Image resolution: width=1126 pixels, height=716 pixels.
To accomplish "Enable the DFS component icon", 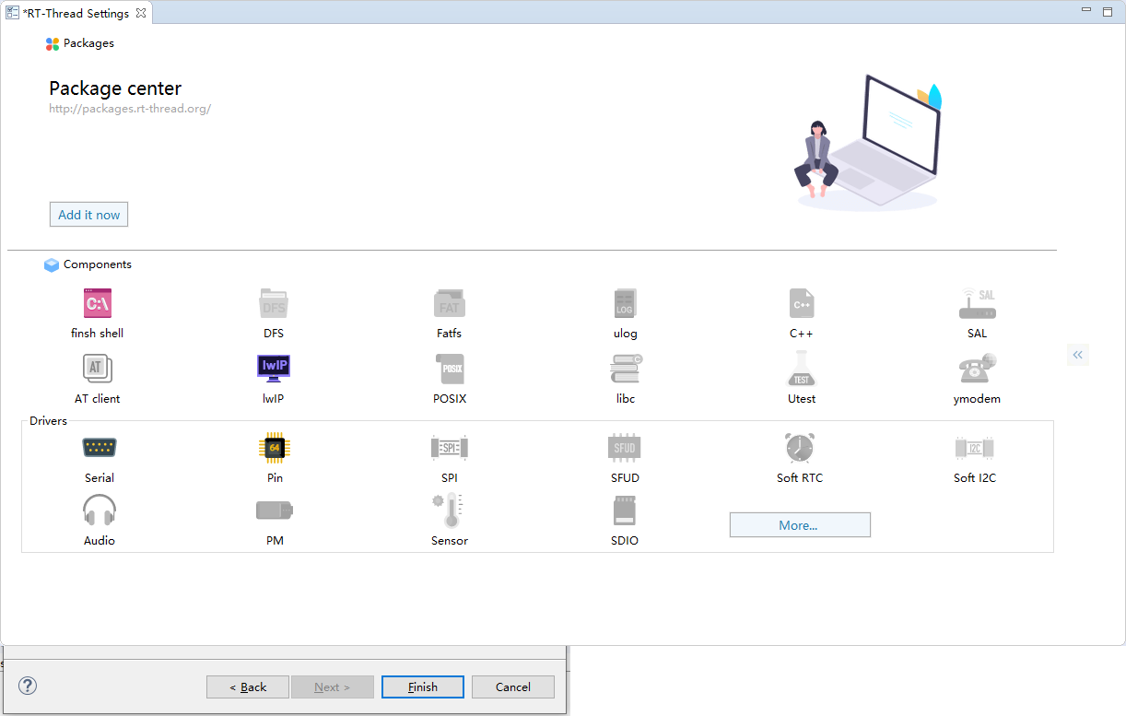I will tap(274, 303).
